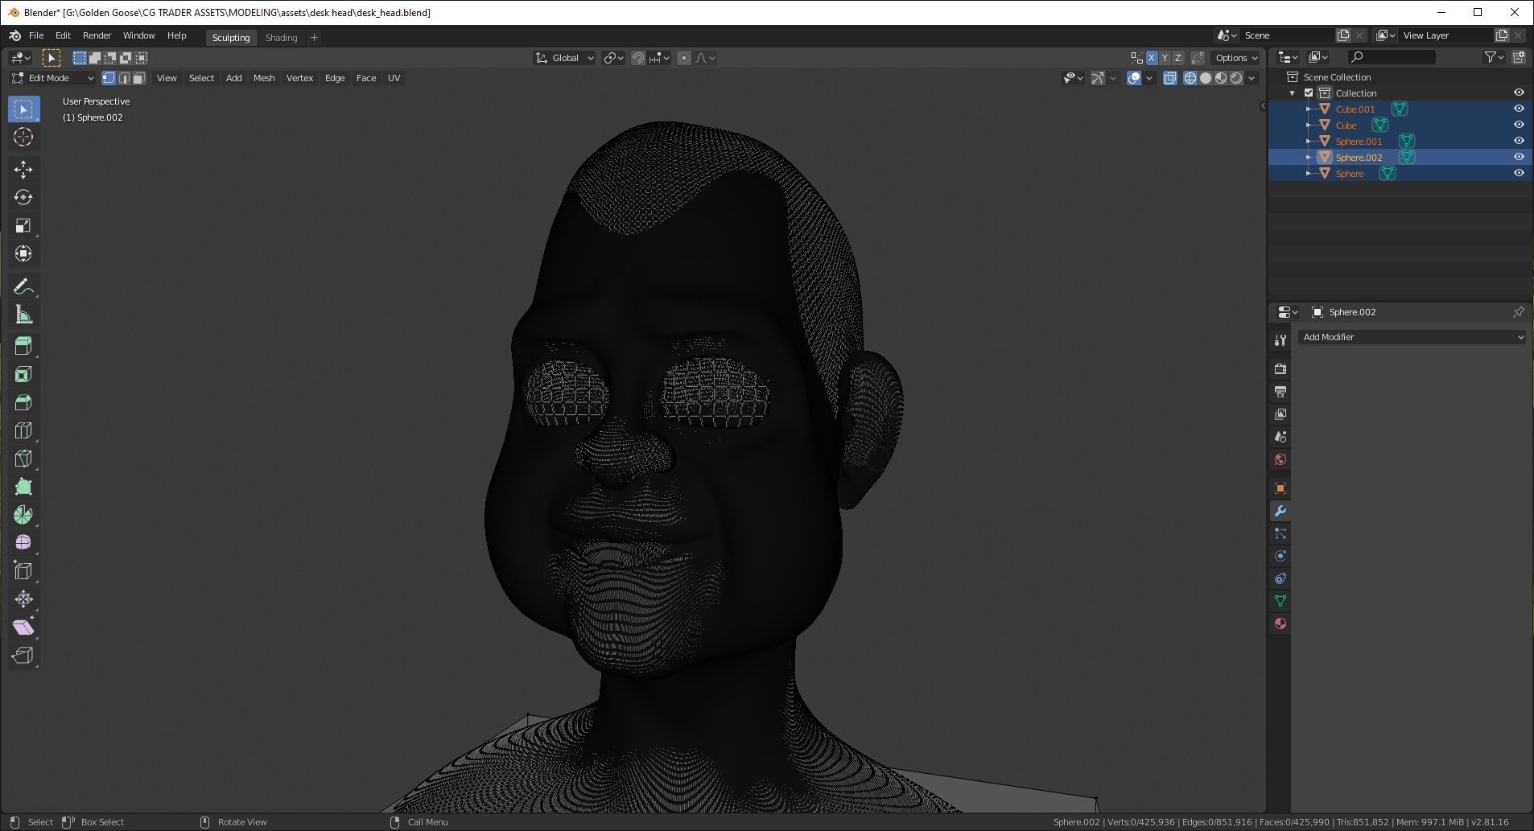Toggle snapping magnet in the header
1534x831 pixels.
[638, 57]
